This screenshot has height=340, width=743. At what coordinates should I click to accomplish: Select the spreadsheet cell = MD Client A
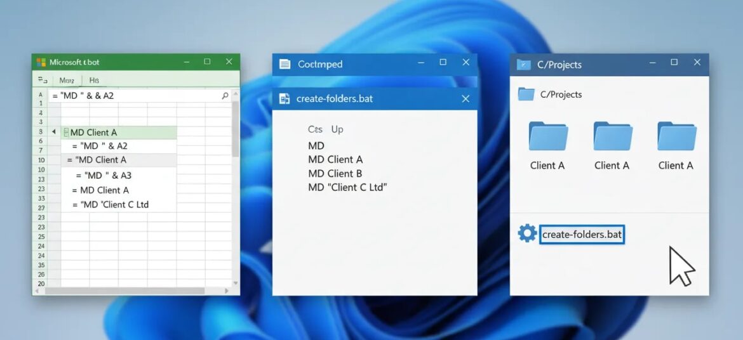tap(119, 190)
